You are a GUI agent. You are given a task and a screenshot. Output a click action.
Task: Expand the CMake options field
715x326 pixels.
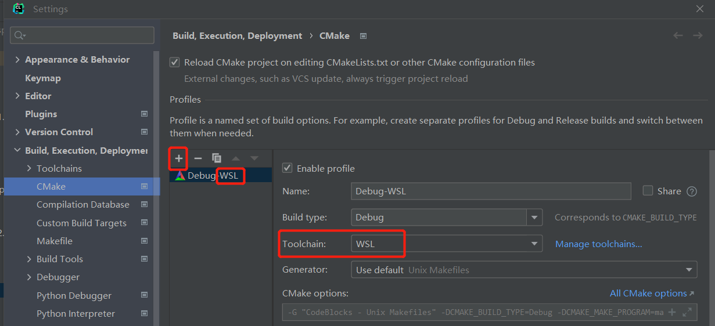687,312
